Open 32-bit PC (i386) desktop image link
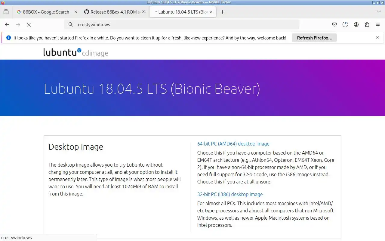The width and height of the screenshot is (385, 241). click(x=230, y=195)
